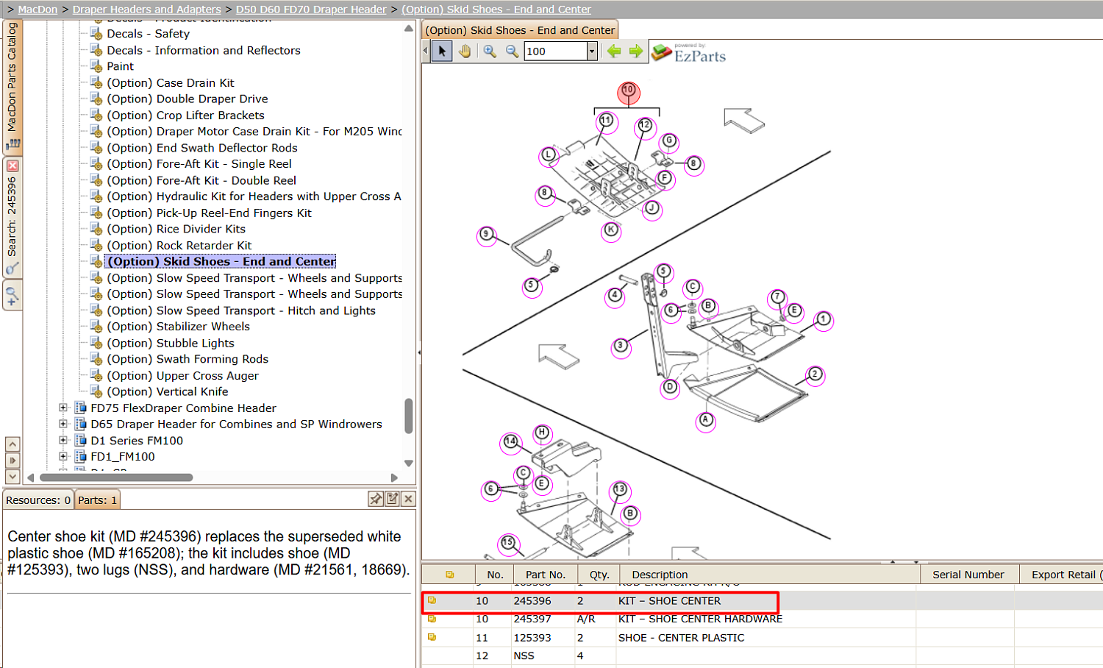Sort parts by Part No. column

(x=546, y=575)
